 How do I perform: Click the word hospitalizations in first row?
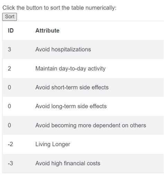pyautogui.click(x=71, y=49)
